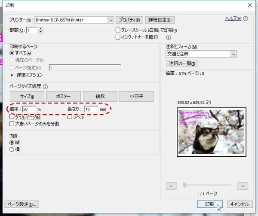Select the 複数 page sizing tab
The image size is (258, 216).
(100, 97)
